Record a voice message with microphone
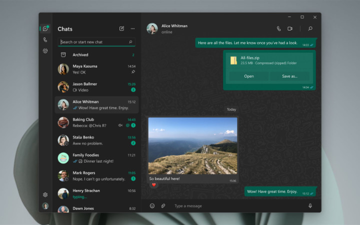This screenshot has width=360, height=225. pos(310,206)
